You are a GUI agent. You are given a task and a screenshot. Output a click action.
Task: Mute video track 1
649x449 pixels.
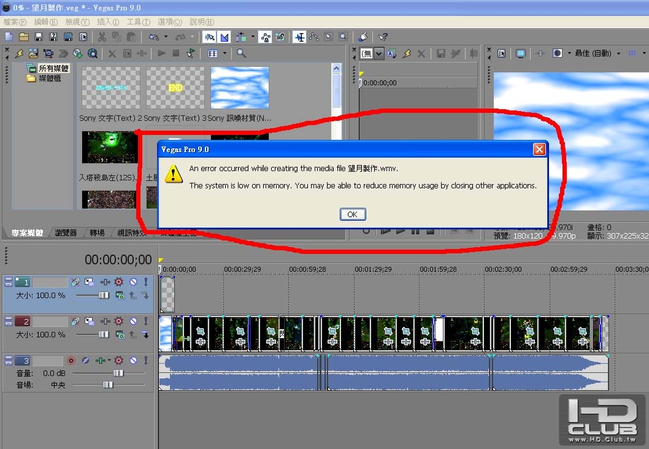[133, 282]
